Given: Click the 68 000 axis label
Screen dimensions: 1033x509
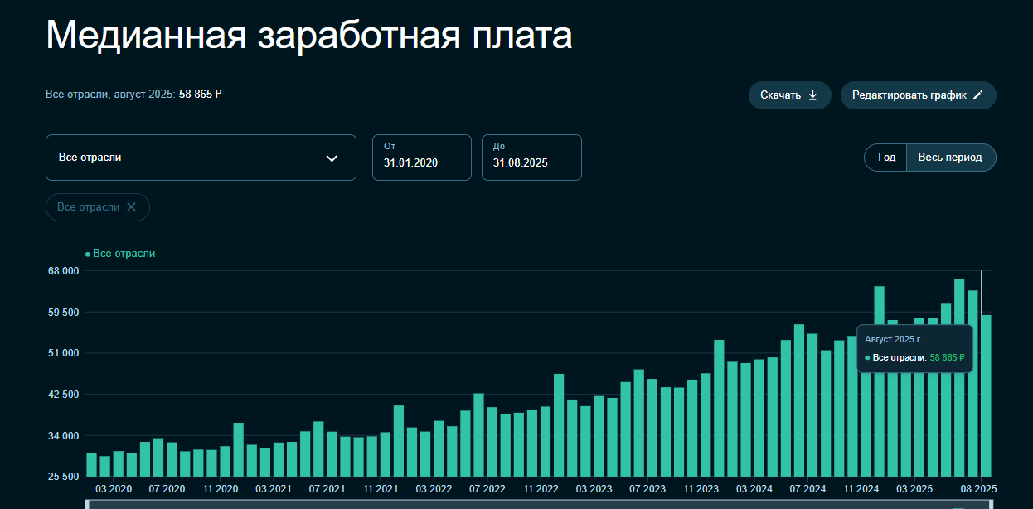Looking at the screenshot, I should [x=62, y=271].
